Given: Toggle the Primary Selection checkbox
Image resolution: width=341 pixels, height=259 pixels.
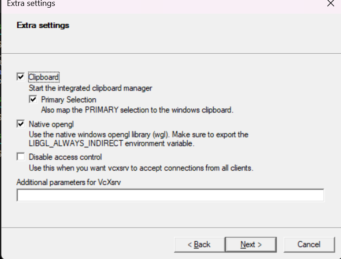Looking at the screenshot, I should (33, 99).
